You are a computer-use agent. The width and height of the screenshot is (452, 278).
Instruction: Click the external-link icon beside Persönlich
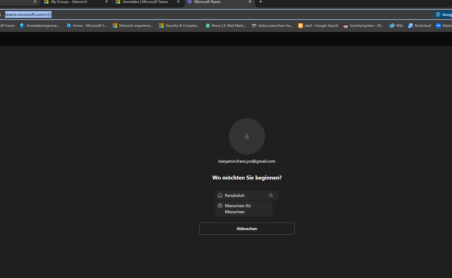[x=271, y=195]
